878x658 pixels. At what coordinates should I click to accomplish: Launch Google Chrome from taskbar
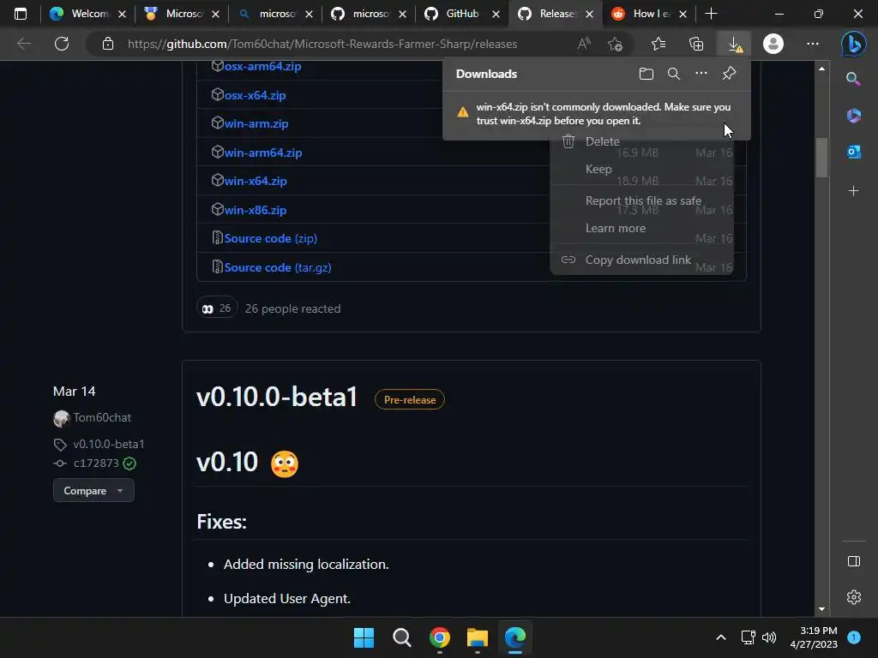(x=440, y=637)
